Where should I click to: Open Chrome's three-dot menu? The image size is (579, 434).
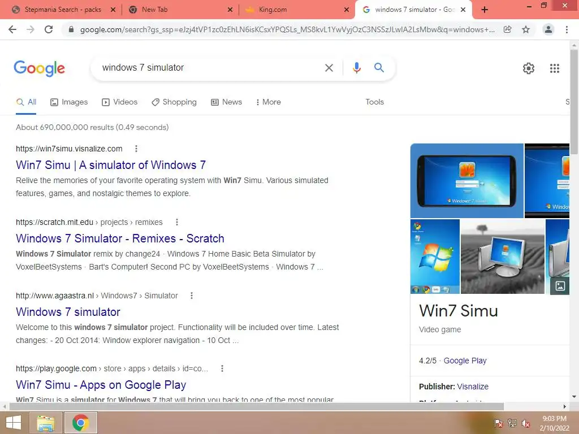(567, 29)
